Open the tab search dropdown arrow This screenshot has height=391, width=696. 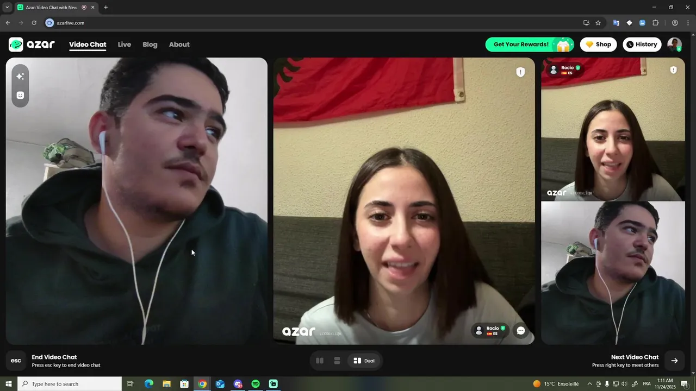(x=7, y=8)
